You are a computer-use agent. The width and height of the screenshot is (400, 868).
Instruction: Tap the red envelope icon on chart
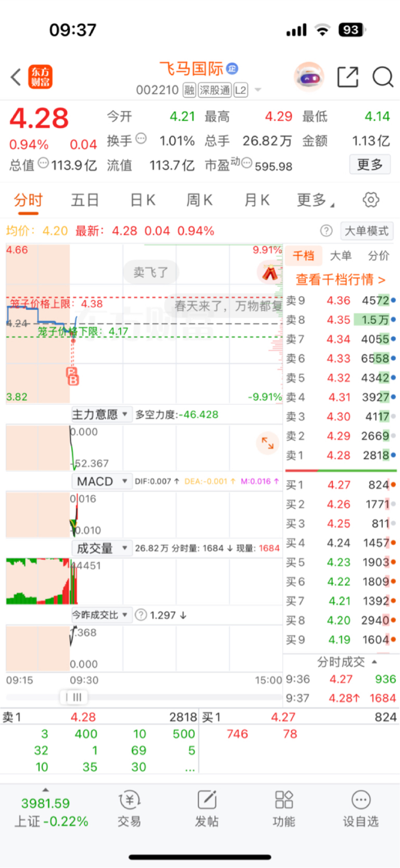[x=269, y=272]
